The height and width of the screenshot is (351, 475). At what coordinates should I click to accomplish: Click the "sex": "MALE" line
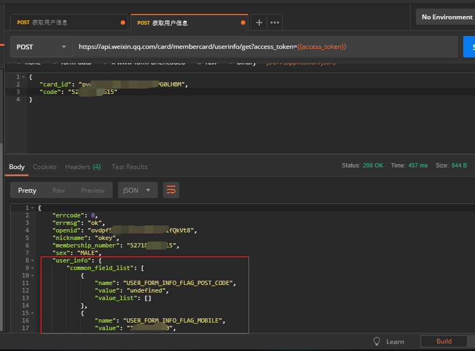point(77,253)
